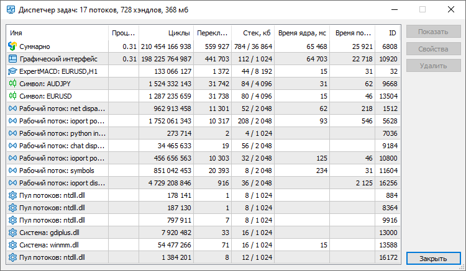Click the EURUSD symbol candlestick icon

coord(12,96)
